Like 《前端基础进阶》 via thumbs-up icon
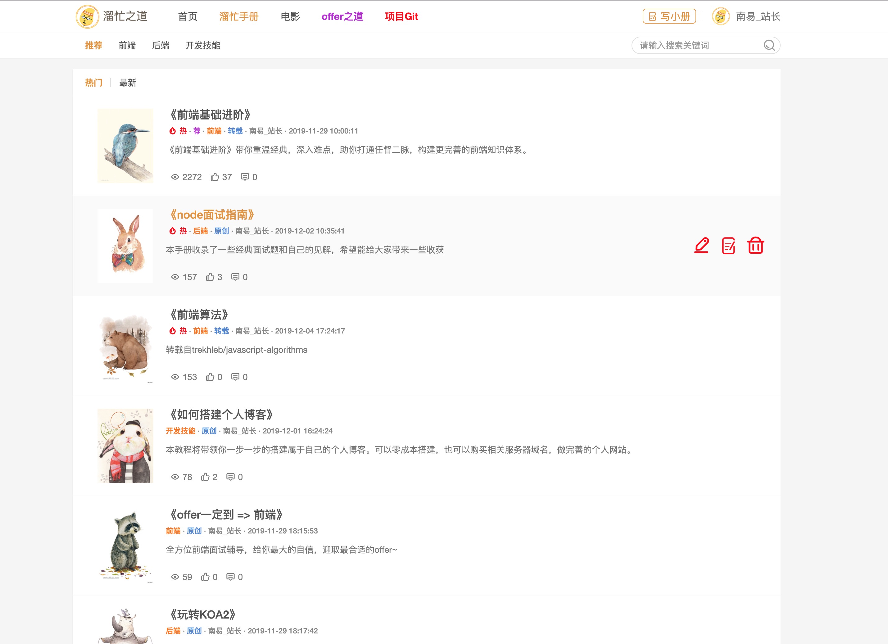This screenshot has width=888, height=644. 215,177
